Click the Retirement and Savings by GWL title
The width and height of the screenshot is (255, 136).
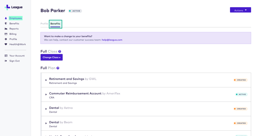pos(73,79)
